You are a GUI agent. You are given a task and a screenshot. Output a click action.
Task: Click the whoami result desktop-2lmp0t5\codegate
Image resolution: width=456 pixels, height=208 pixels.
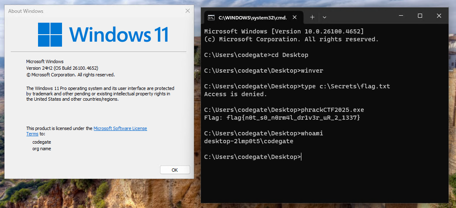(x=248, y=141)
